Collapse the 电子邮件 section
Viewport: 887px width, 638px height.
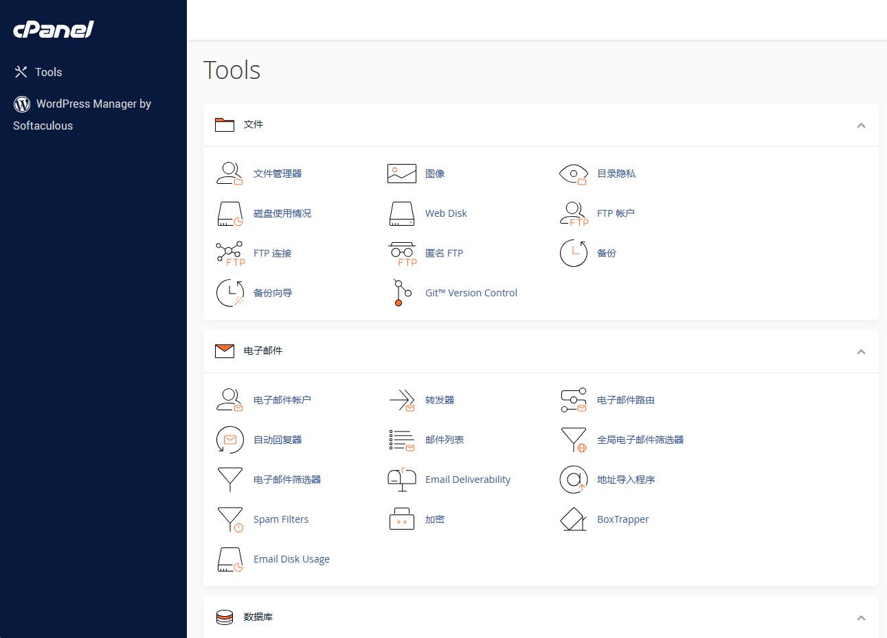[861, 351]
